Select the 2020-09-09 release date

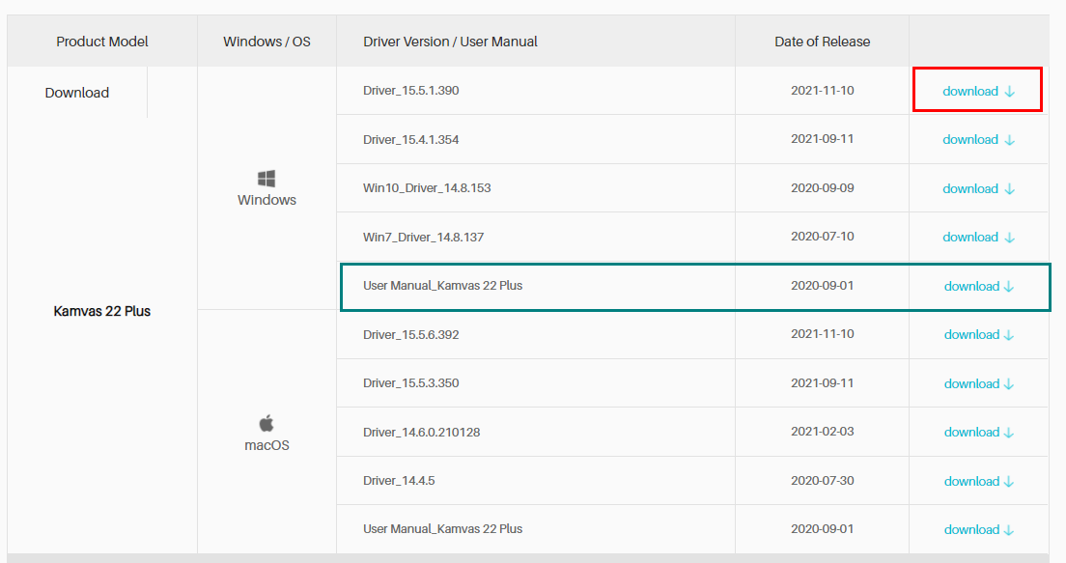click(822, 187)
